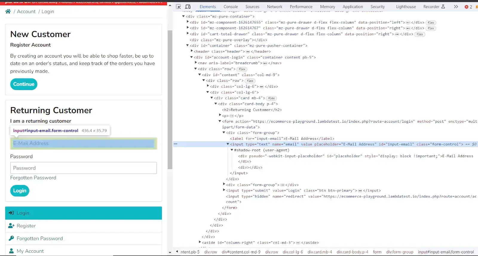Switch to the Console tab
This screenshot has height=256, width=478.
tap(231, 7)
